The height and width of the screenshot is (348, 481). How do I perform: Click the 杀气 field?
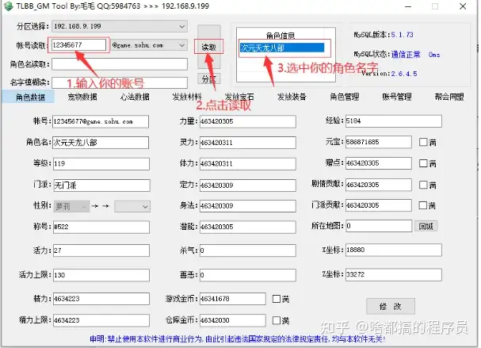coord(248,250)
